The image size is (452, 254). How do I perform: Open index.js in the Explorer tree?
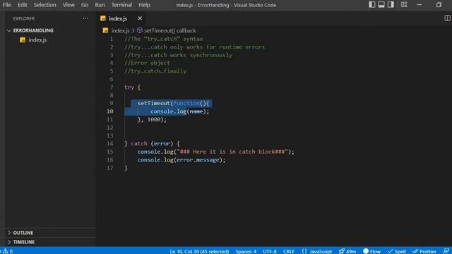point(37,40)
